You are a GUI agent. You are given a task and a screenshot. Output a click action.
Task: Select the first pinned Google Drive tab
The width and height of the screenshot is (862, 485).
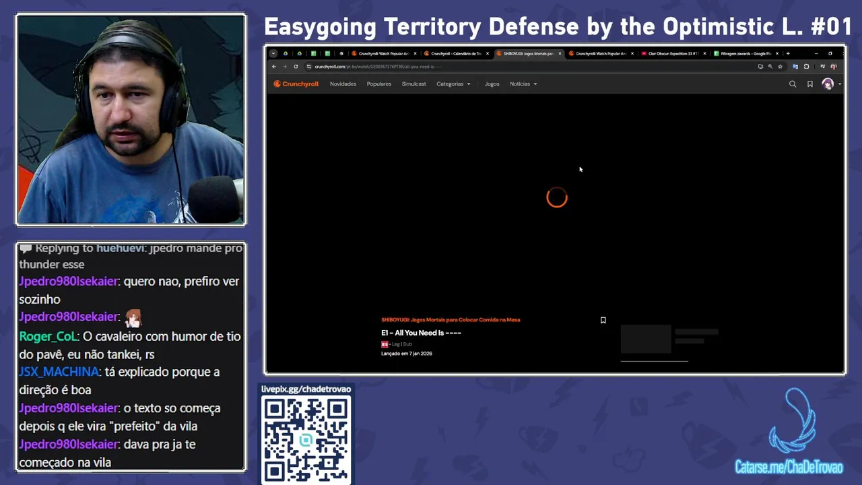tap(286, 53)
